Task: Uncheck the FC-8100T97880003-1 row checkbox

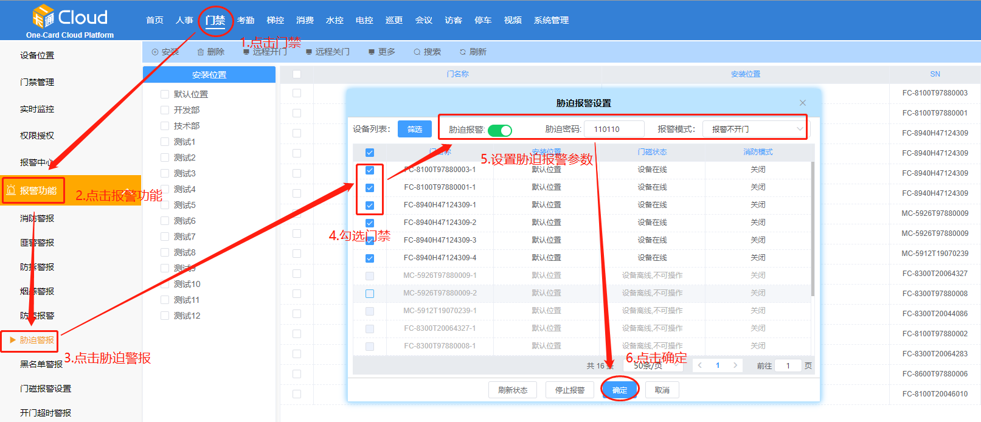Action: 370,170
